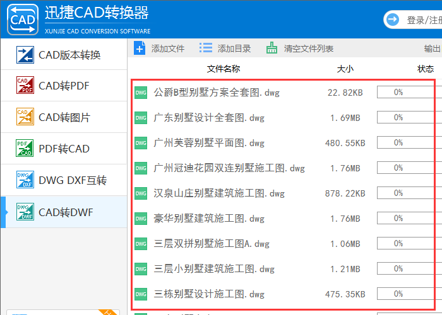
Task: Click the 1.06MB size value
Action: pos(345,244)
